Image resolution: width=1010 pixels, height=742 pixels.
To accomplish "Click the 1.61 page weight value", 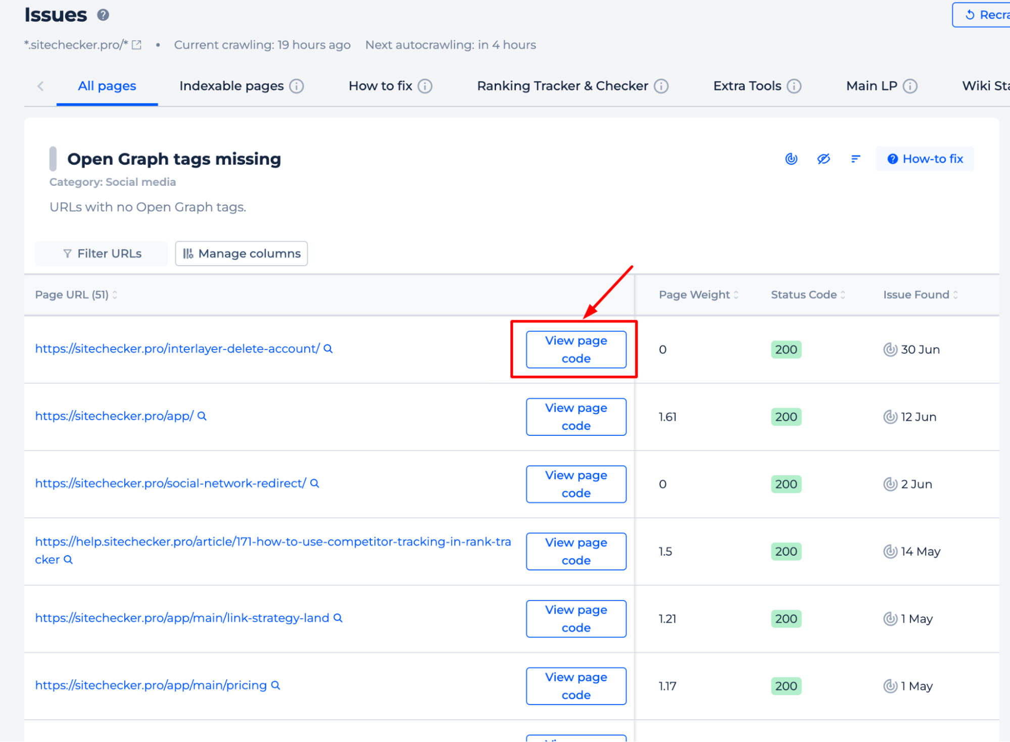I will (x=667, y=417).
